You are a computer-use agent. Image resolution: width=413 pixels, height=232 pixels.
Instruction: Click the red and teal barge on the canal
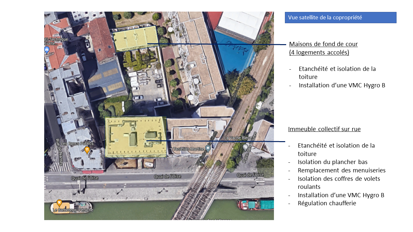click(x=256, y=204)
